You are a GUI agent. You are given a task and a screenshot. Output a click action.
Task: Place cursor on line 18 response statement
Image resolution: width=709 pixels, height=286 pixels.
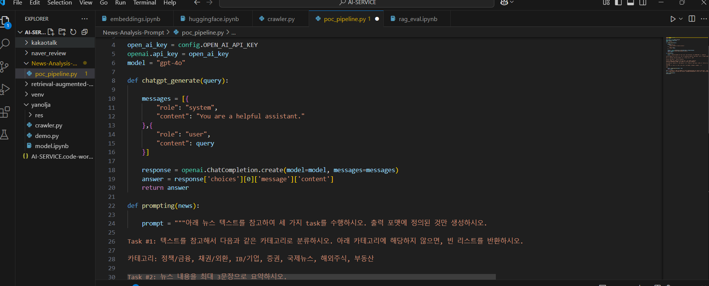270,170
